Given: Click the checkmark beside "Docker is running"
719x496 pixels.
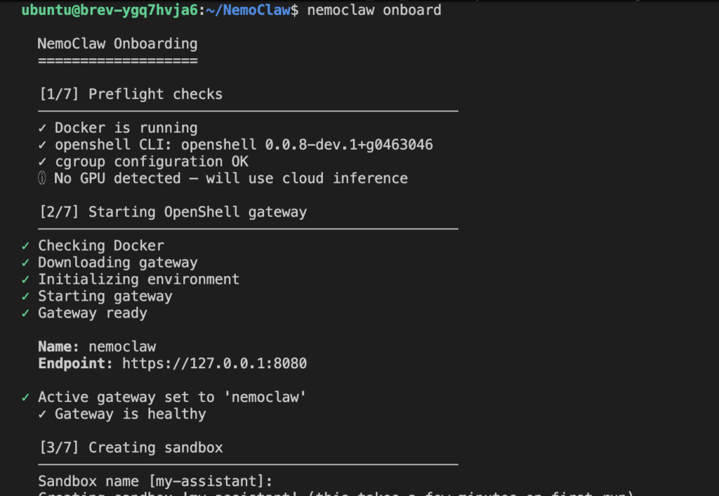Looking at the screenshot, I should pyautogui.click(x=42, y=128).
